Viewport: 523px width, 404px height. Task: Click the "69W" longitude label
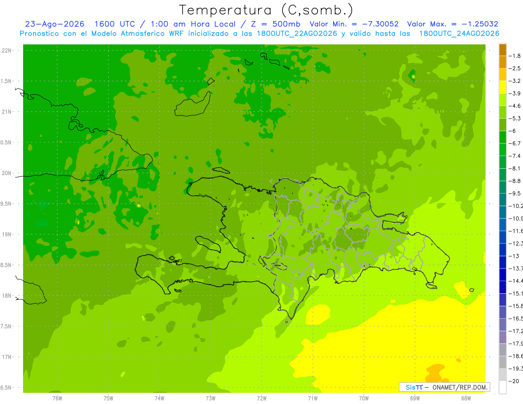tap(415, 398)
